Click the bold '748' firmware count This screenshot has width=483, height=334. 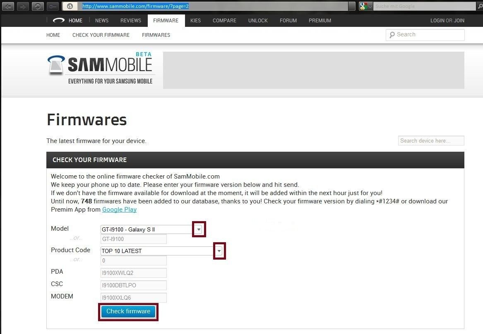87,201
